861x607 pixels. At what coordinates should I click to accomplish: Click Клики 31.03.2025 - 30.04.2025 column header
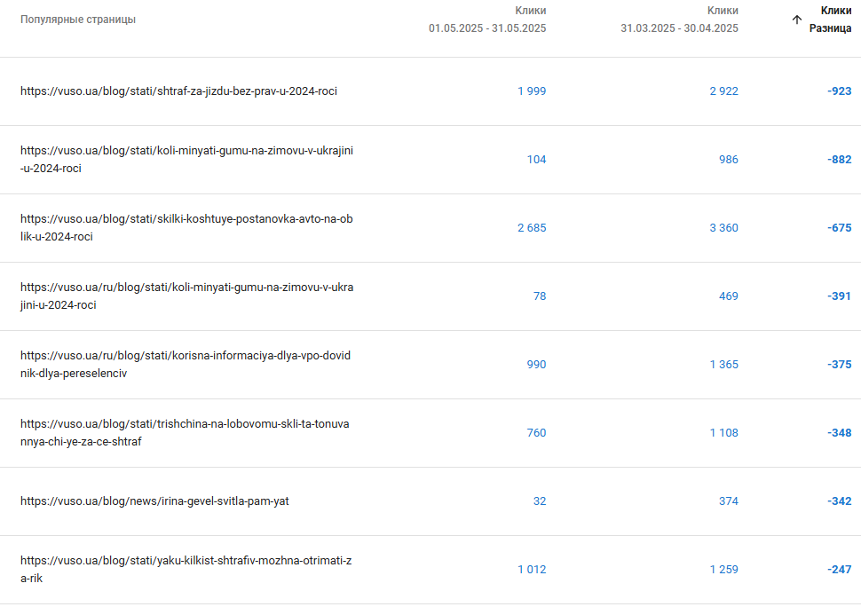coord(679,20)
